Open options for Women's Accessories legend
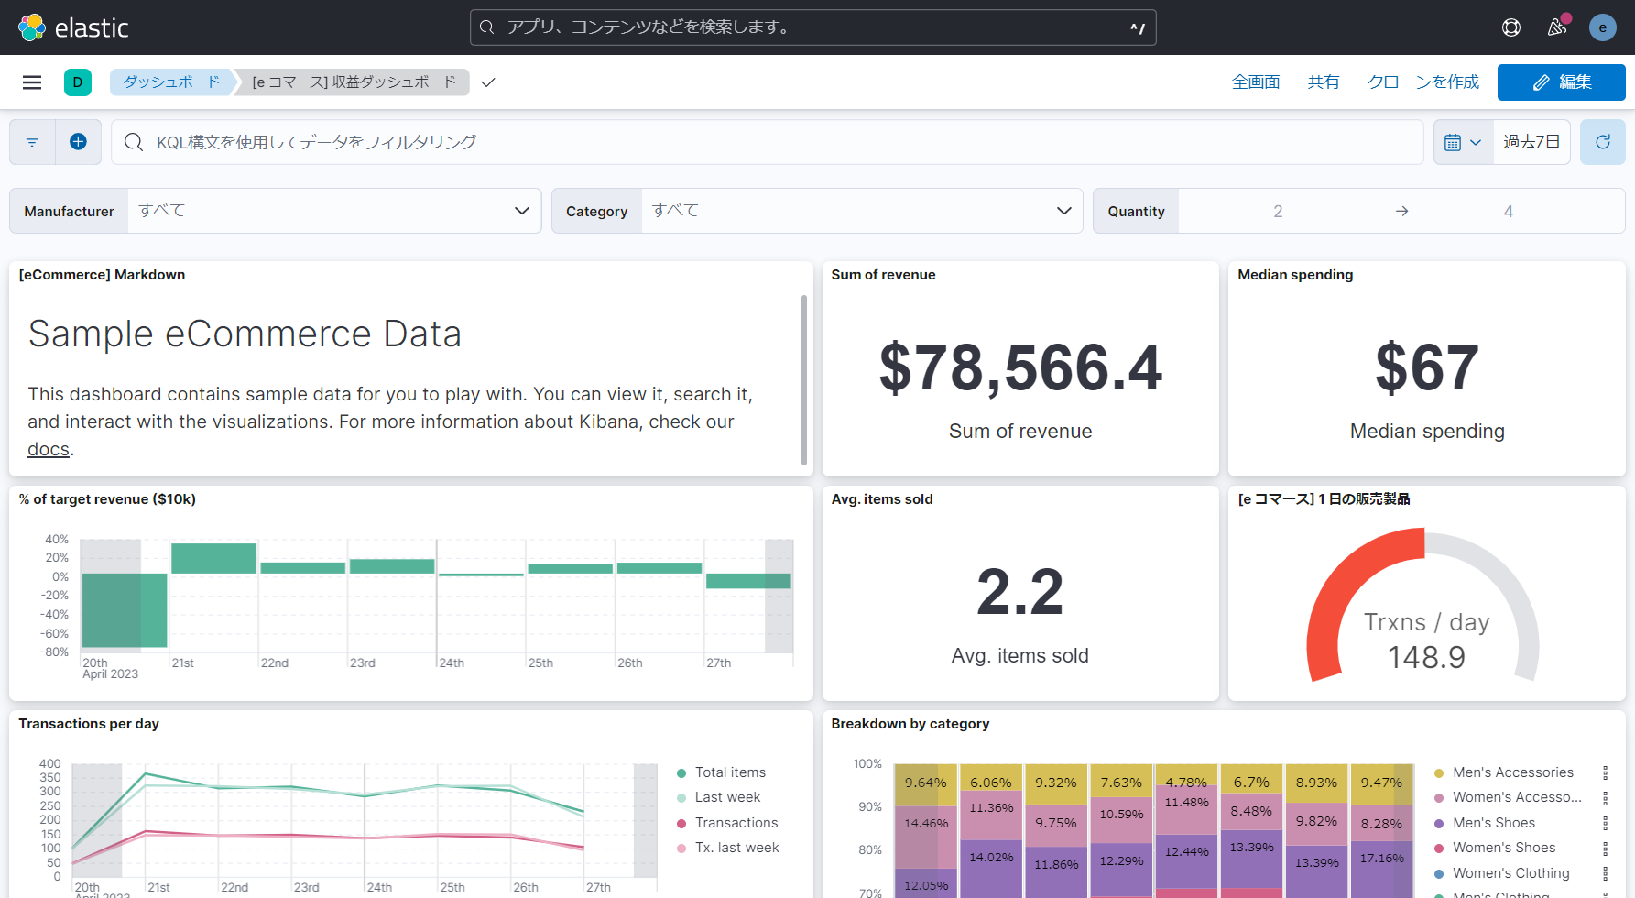Image resolution: width=1635 pixels, height=898 pixels. coord(1605,797)
